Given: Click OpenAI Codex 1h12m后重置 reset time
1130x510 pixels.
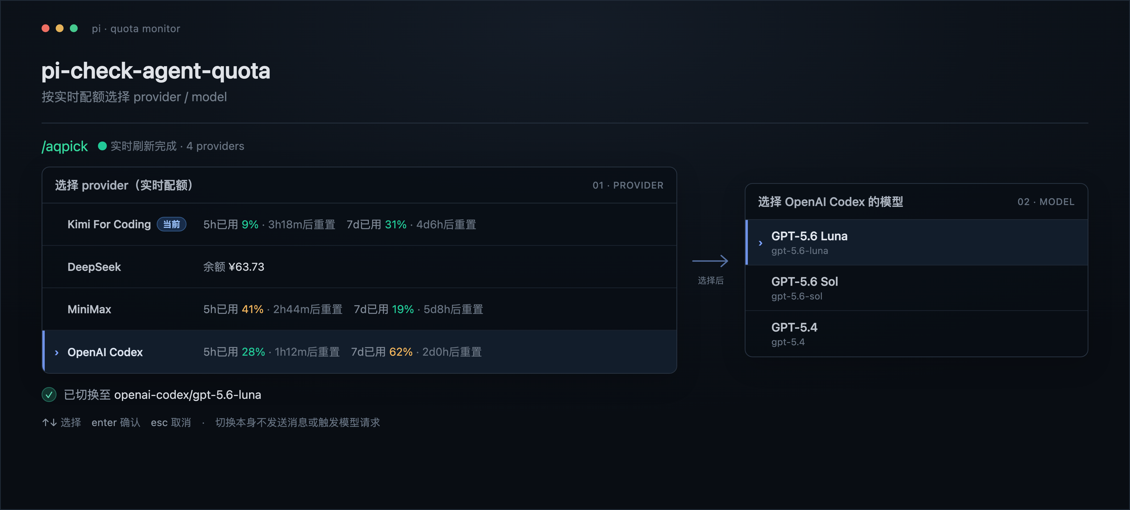Looking at the screenshot, I should [307, 352].
